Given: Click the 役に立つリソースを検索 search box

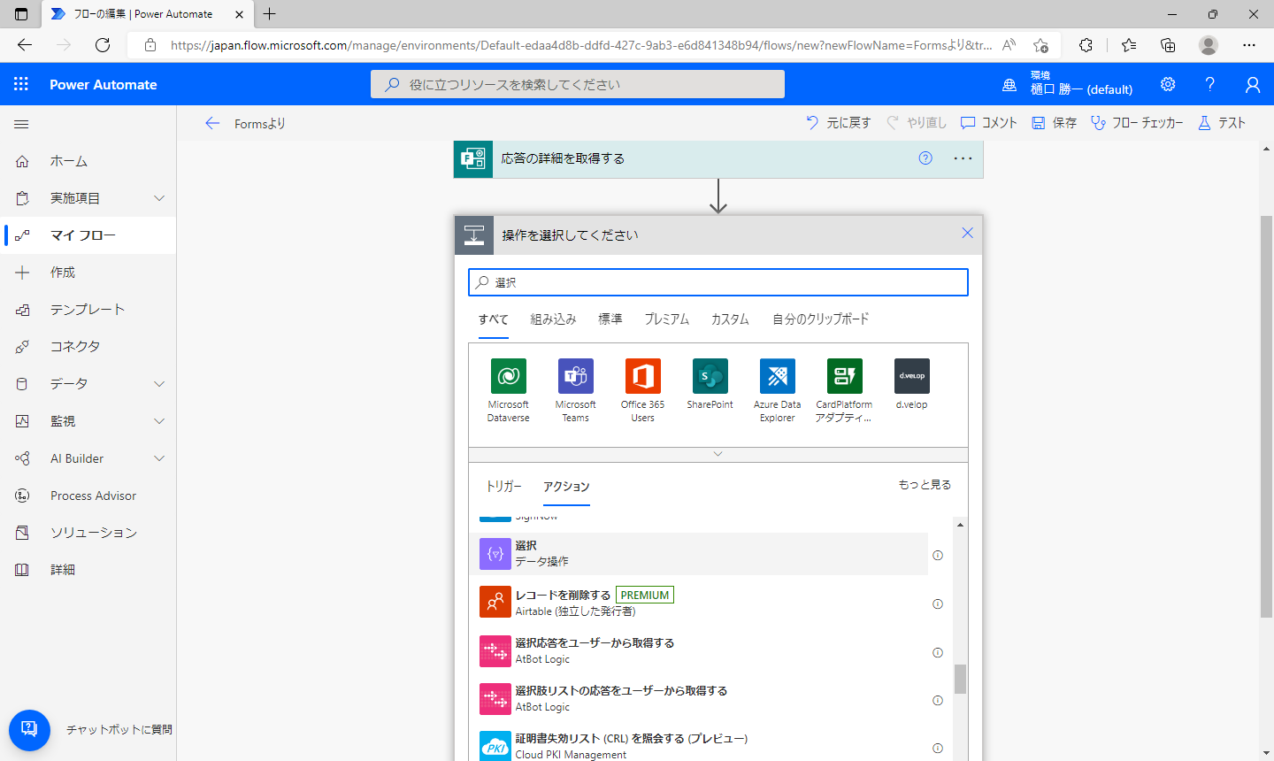Looking at the screenshot, I should pyautogui.click(x=578, y=84).
